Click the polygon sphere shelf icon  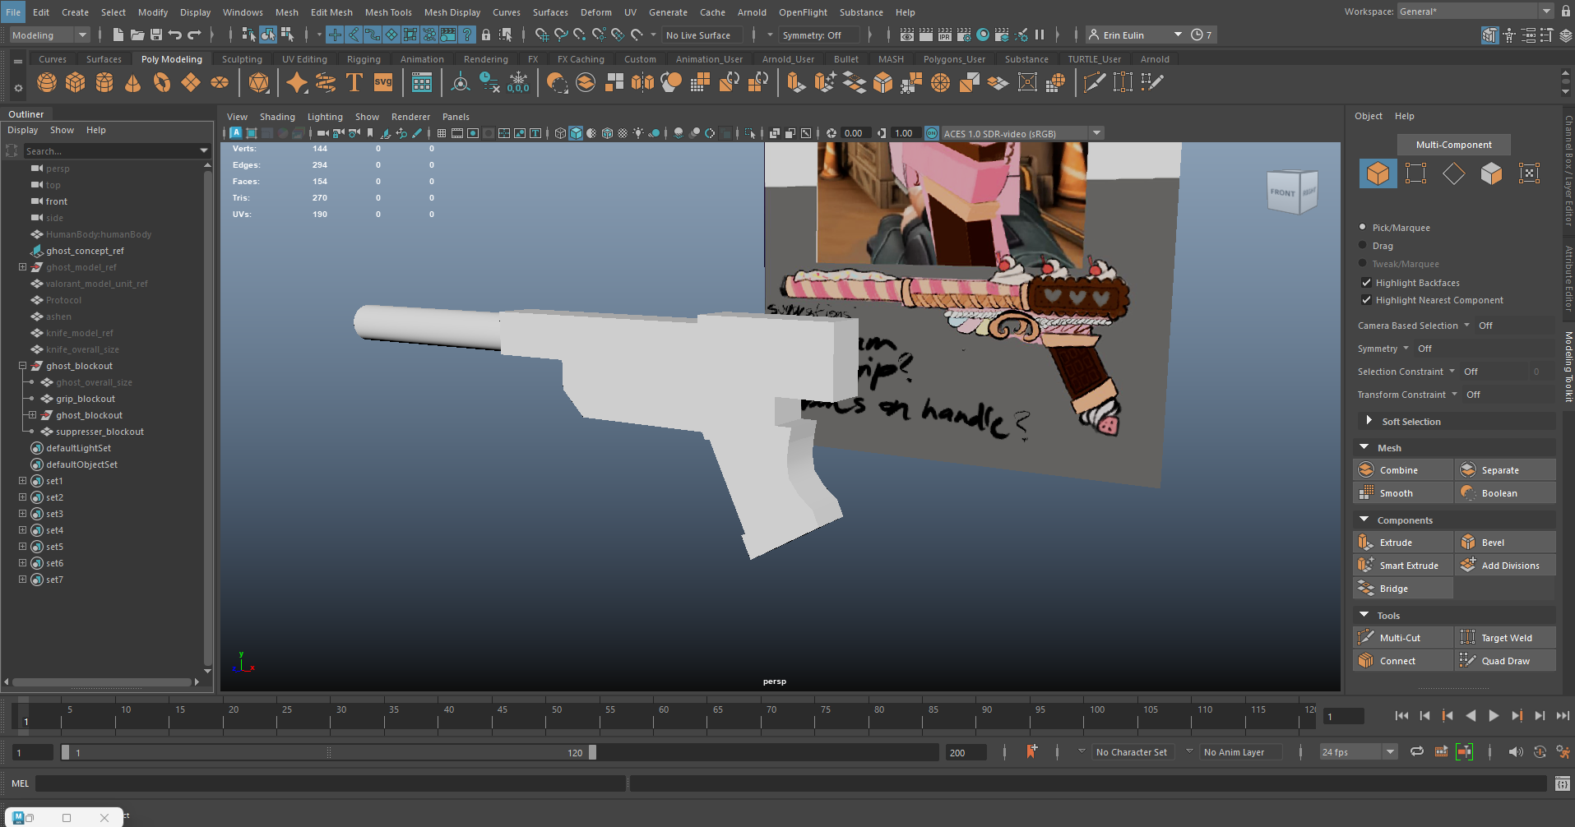coord(47,82)
